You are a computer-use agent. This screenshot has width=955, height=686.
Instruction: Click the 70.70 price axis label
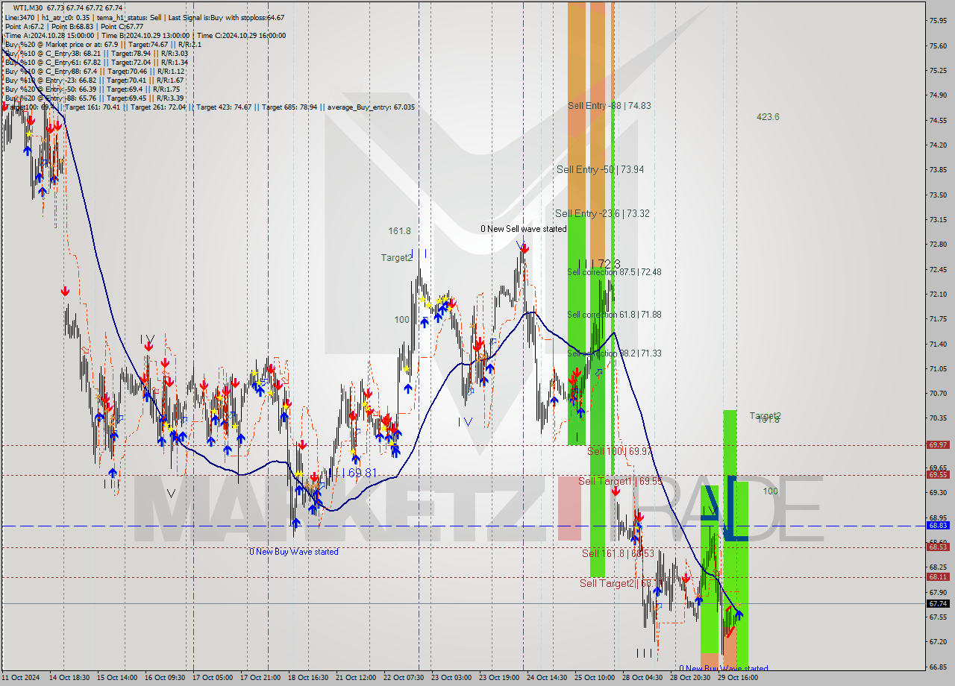point(938,393)
